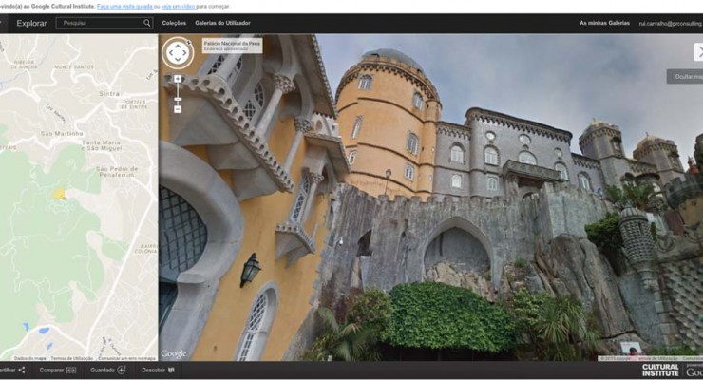Zoom out with the minus button
The width and height of the screenshot is (703, 380).
pyautogui.click(x=178, y=109)
